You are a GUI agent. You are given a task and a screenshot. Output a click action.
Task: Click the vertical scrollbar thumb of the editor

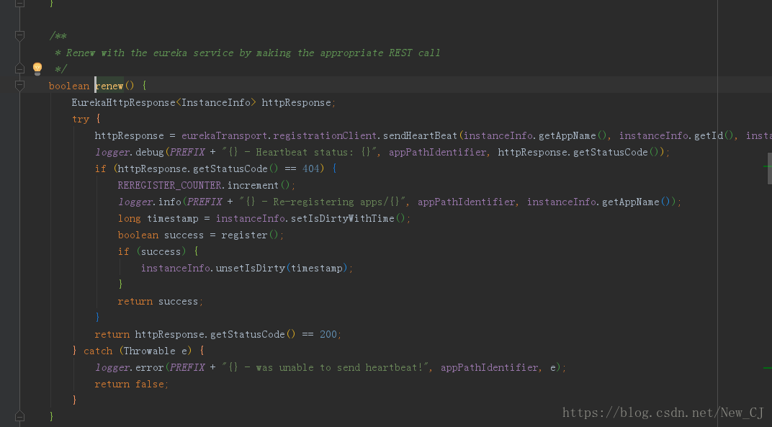tap(770, 168)
